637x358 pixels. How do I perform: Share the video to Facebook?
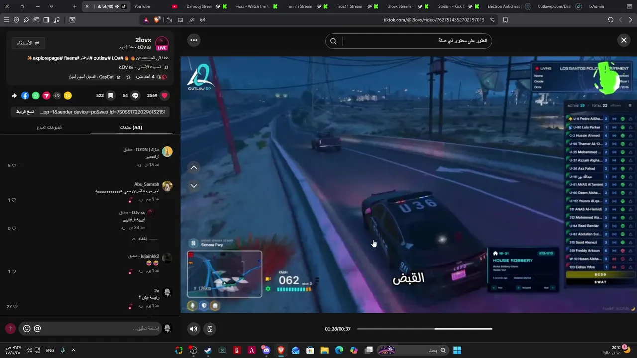coord(25,95)
